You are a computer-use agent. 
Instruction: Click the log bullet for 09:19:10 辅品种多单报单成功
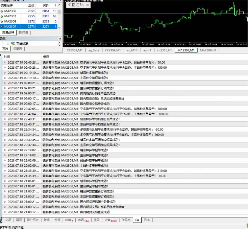tap(5, 73)
